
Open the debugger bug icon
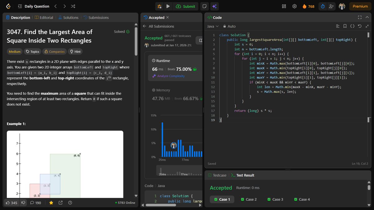159,6
